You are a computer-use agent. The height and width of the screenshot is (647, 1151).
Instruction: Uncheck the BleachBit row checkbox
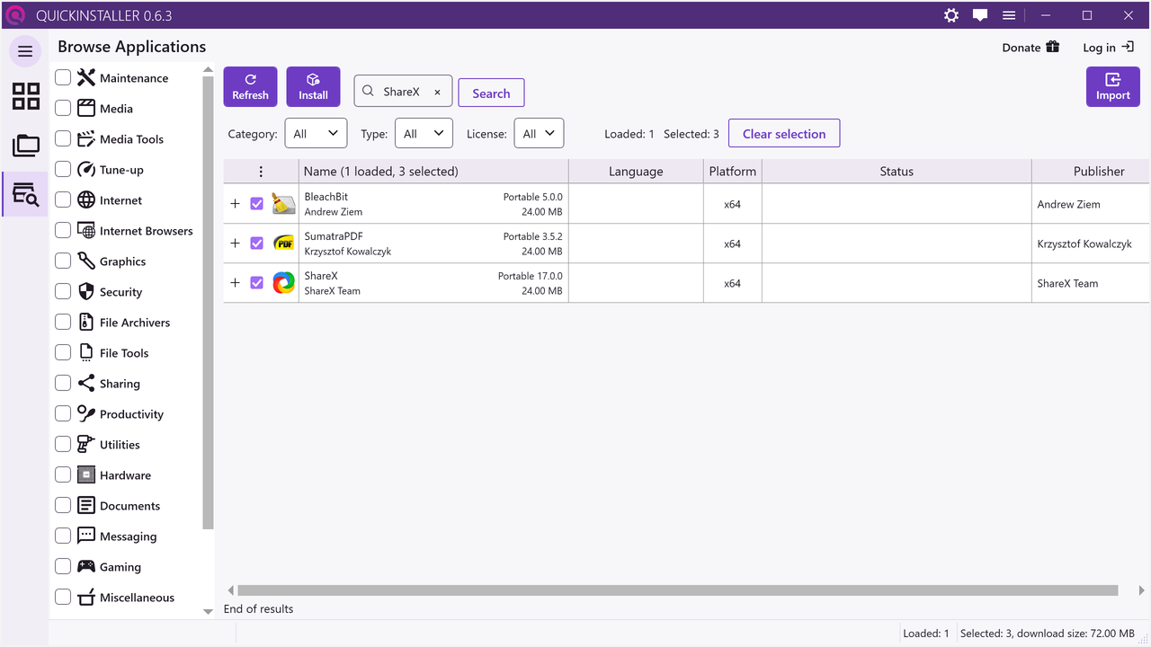[256, 204]
